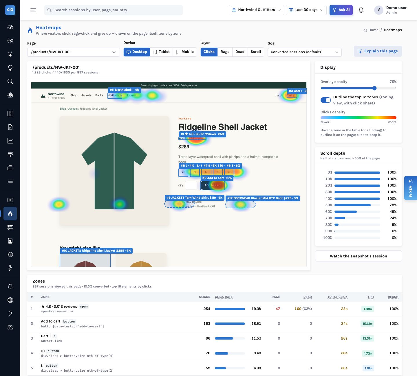
Task: Switch to the Scroll layer tab
Action: 256,52
